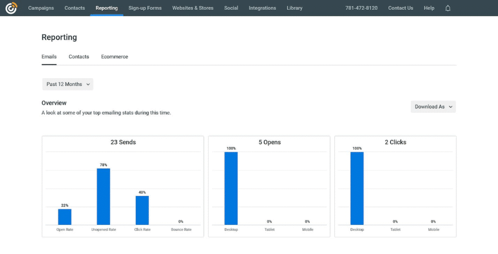
Task: Click the Desktop bar in Opens chart
Action: [x=231, y=189]
